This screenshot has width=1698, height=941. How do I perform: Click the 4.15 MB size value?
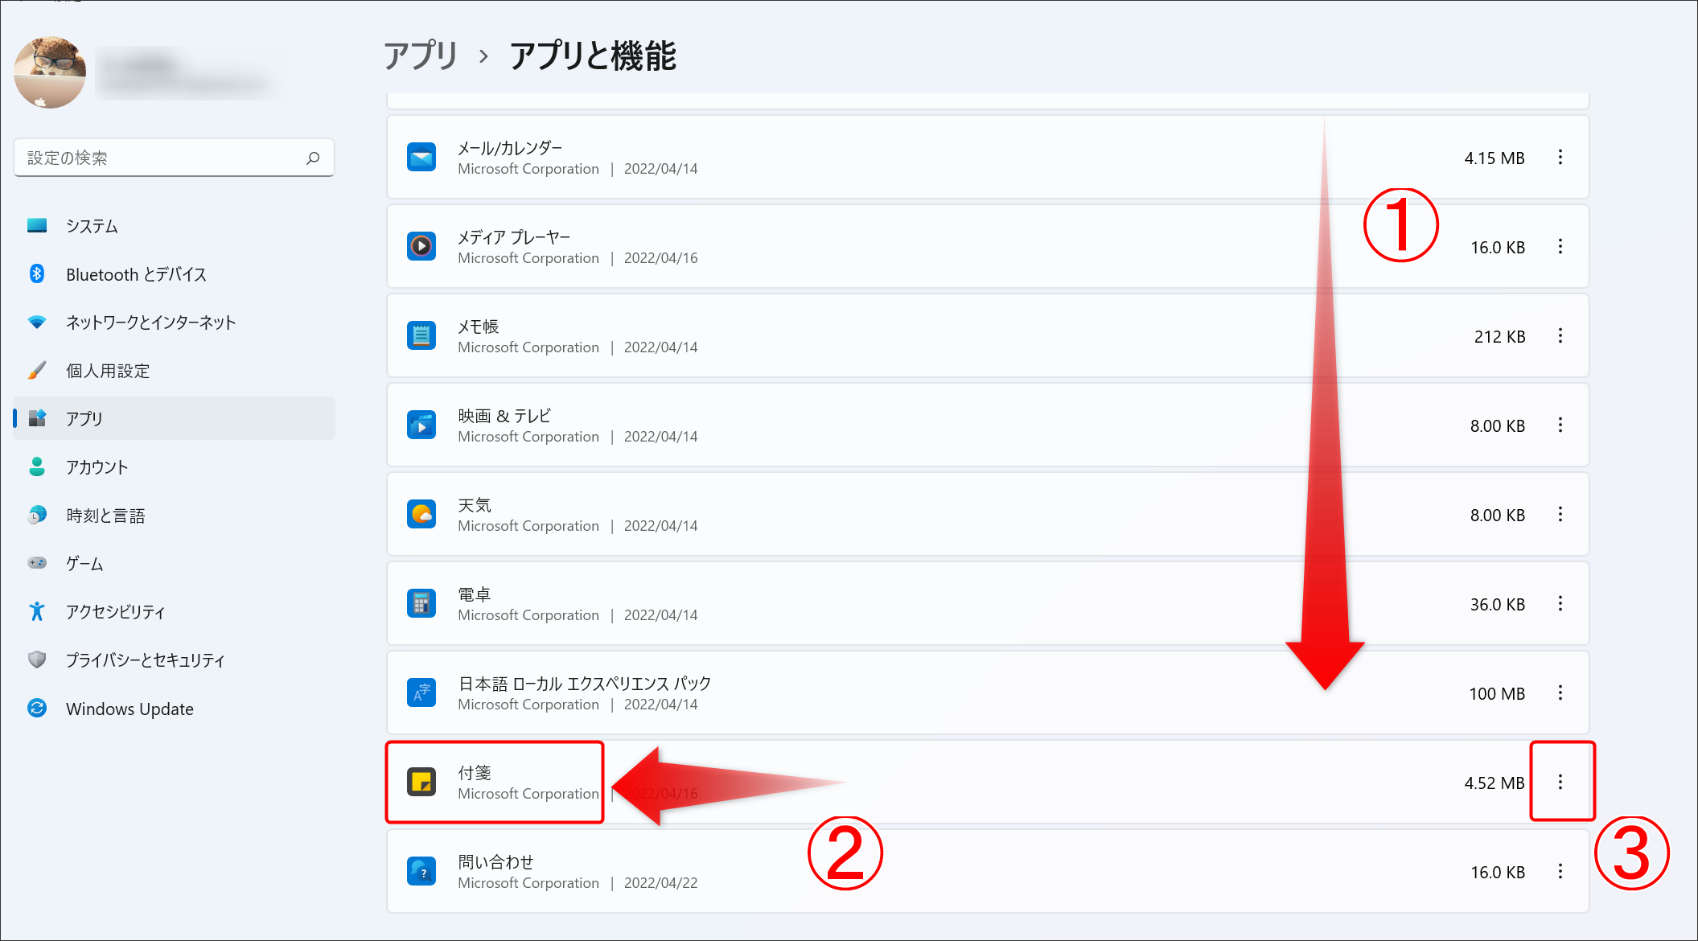(x=1494, y=158)
